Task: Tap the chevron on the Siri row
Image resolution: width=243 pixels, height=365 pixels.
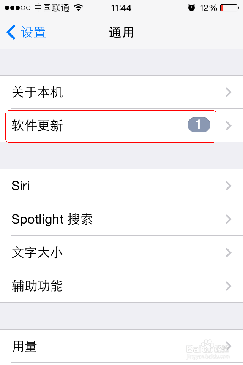Action: click(x=228, y=186)
